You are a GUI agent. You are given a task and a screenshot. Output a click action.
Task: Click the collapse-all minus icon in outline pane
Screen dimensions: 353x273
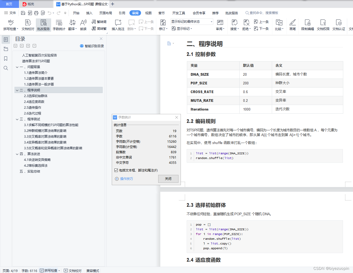(x=34, y=46)
